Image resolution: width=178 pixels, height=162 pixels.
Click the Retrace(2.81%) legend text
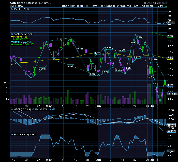coord(22,42)
